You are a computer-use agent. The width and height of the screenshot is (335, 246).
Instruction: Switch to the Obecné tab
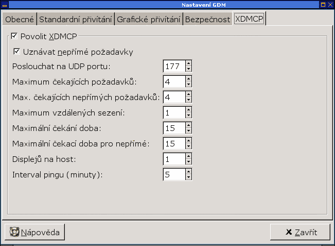click(x=19, y=20)
